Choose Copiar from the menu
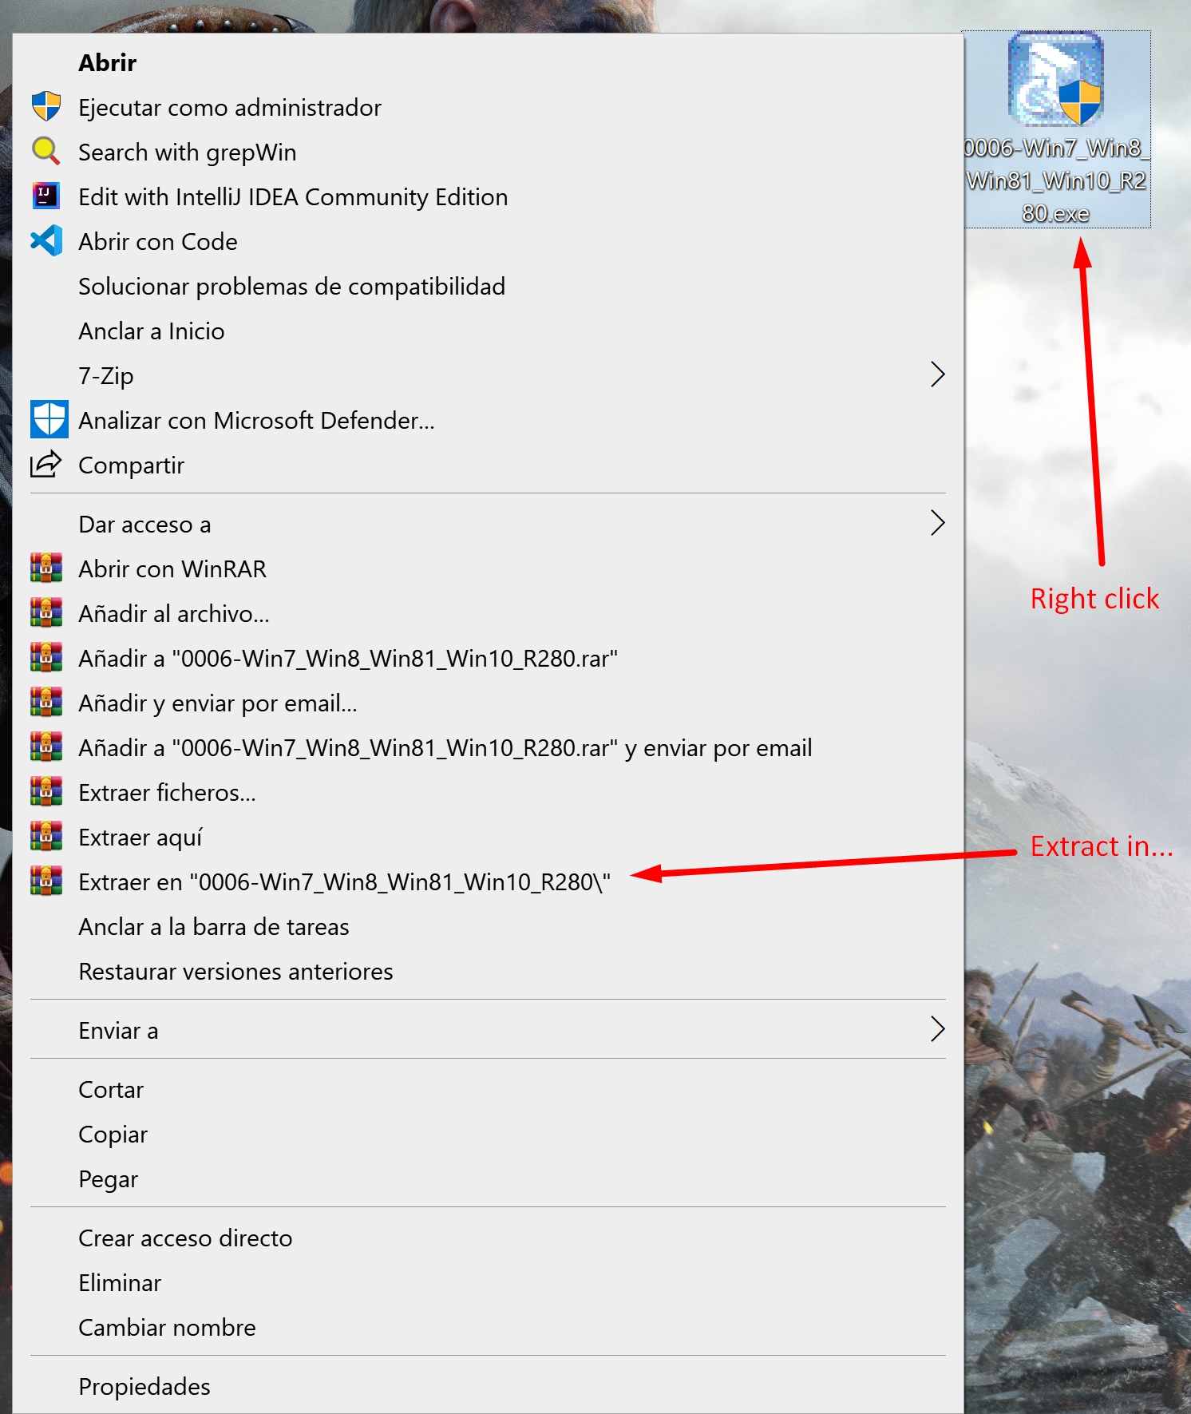The height and width of the screenshot is (1414, 1191). pyautogui.click(x=488, y=1134)
